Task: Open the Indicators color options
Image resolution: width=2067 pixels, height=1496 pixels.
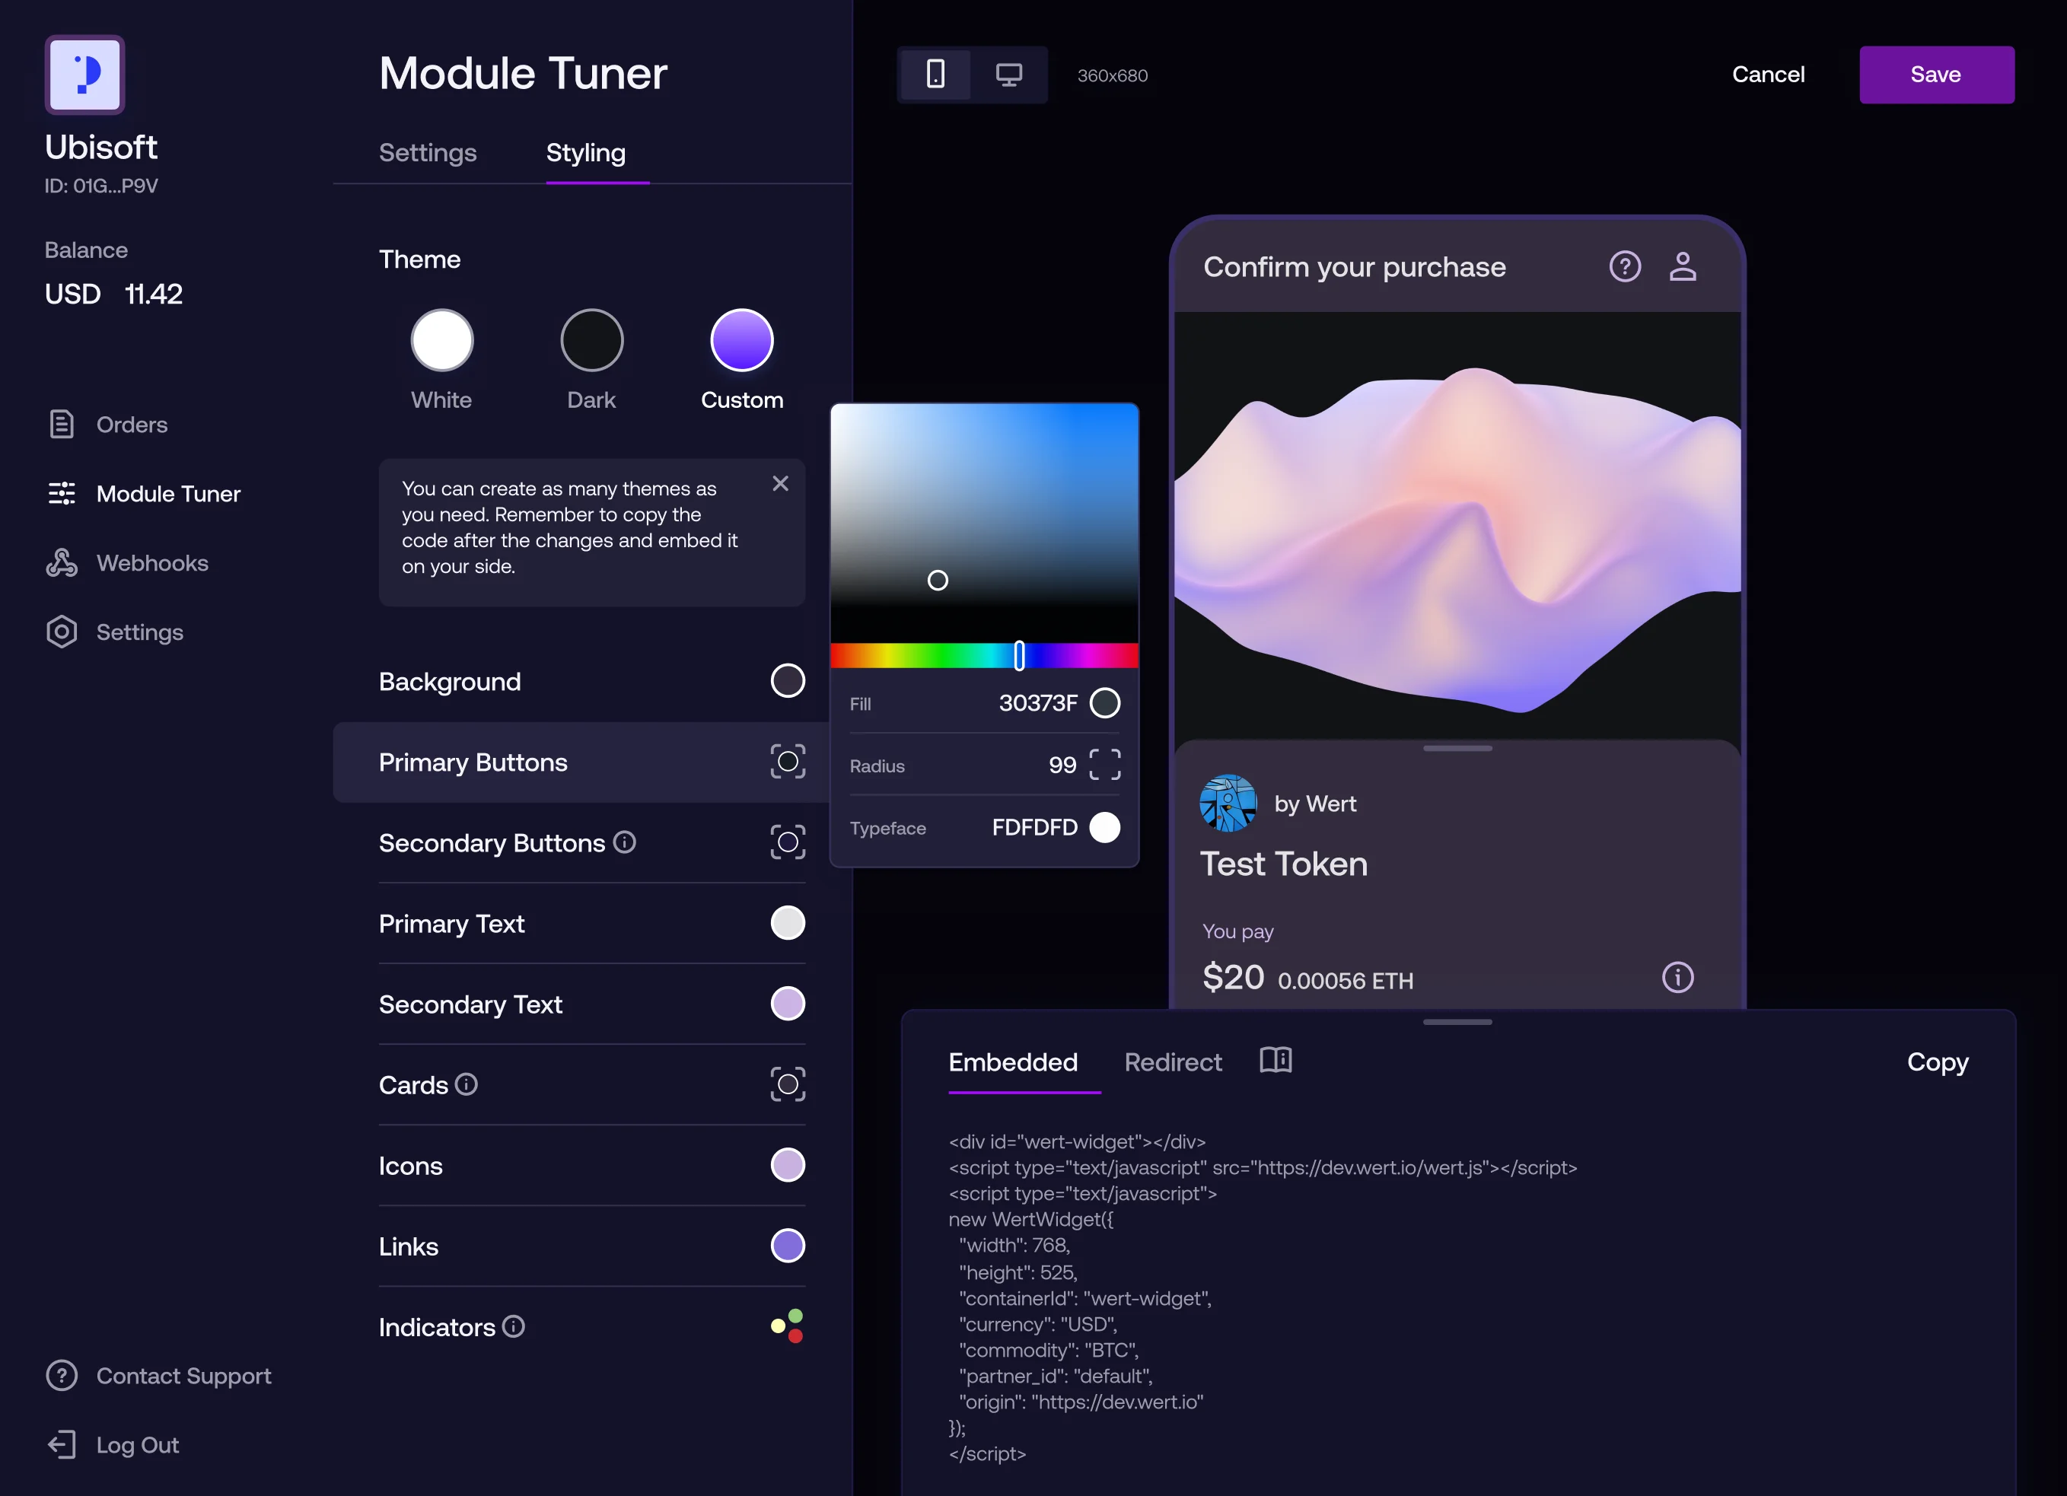Action: point(788,1326)
